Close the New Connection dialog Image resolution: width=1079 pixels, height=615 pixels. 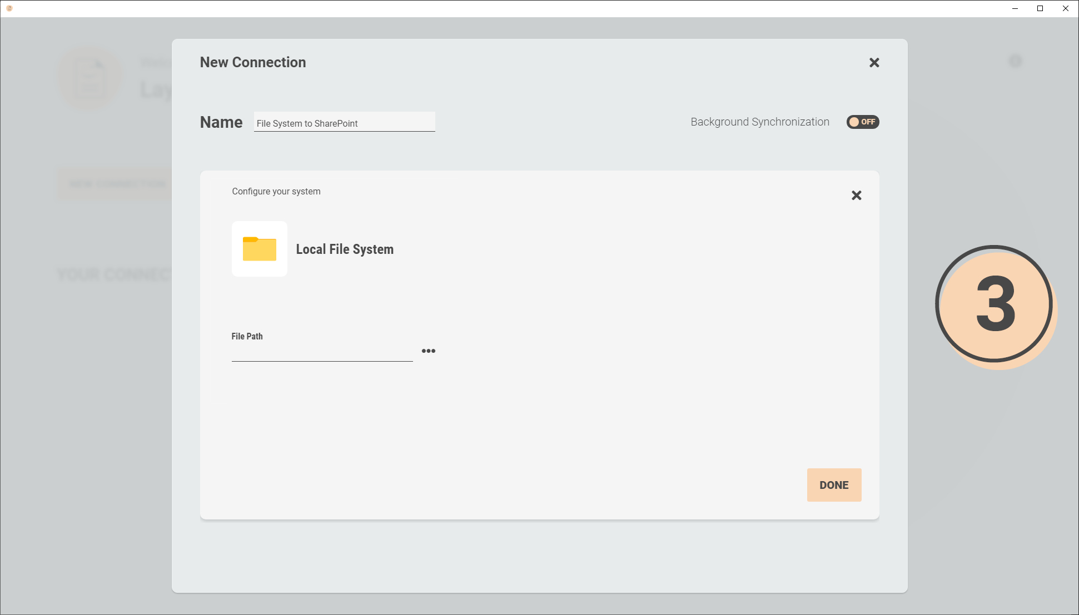pyautogui.click(x=874, y=63)
